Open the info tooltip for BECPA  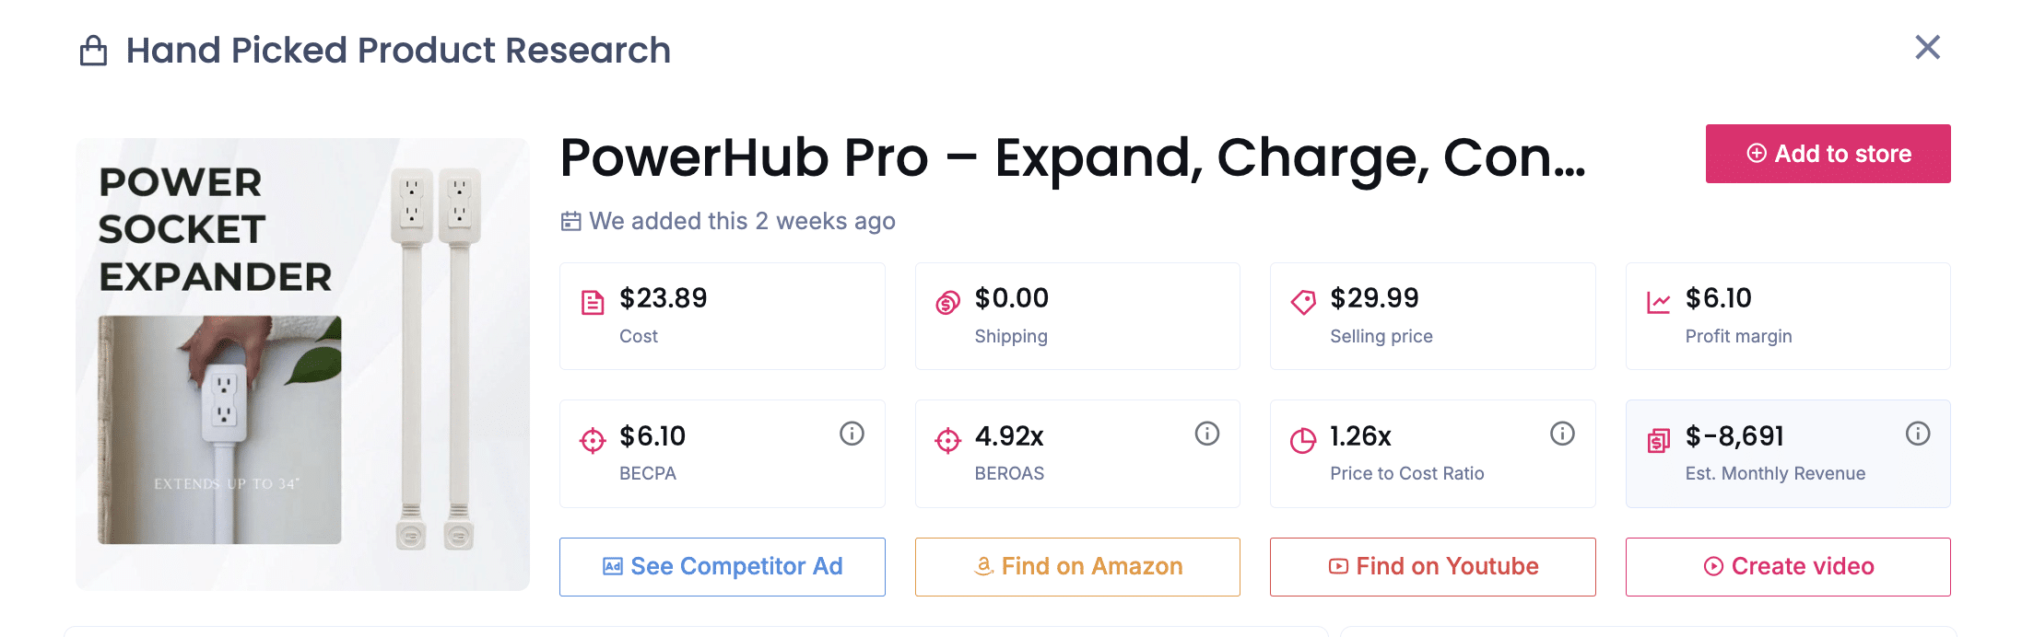pos(852,433)
